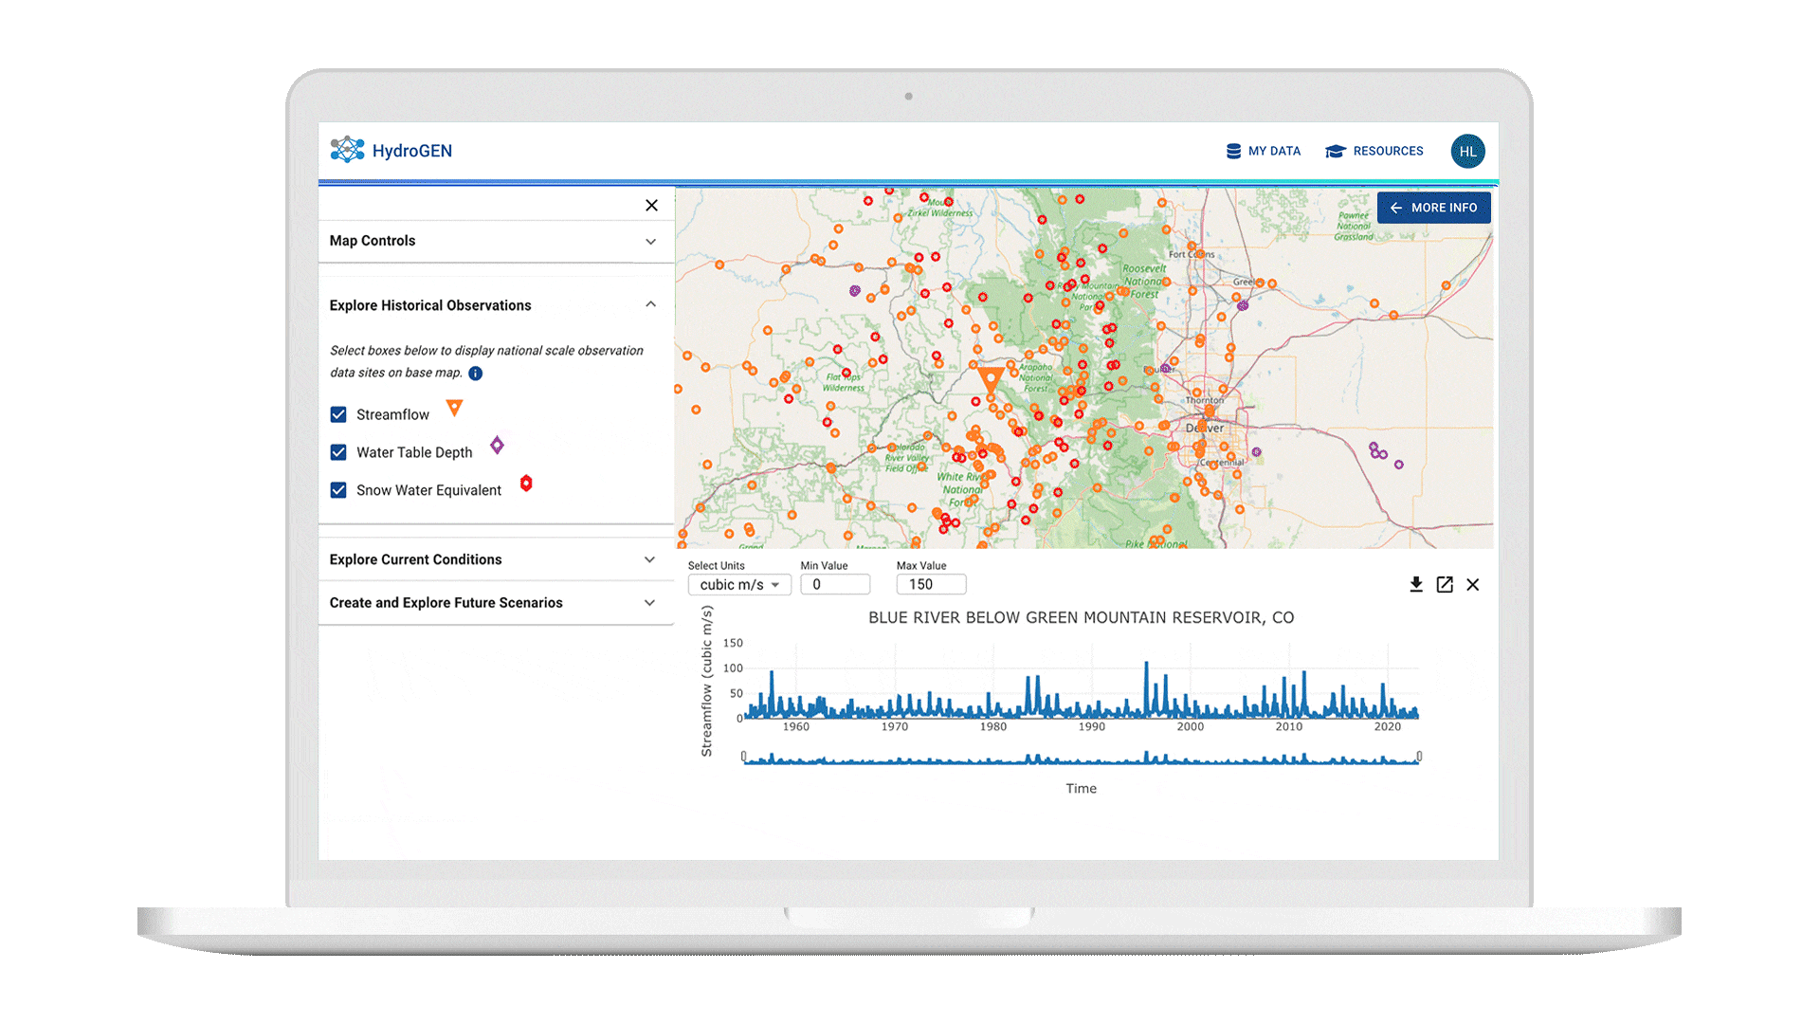Viewport: 1820px width, 1024px height.
Task: Open the Select Units cubic m/s dropdown
Action: 739,585
